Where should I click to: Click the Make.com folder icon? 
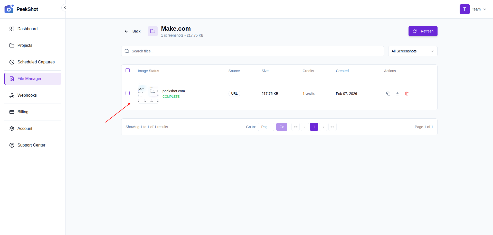[153, 31]
